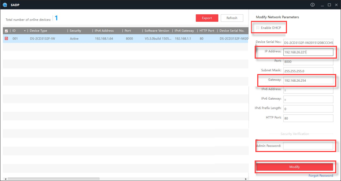
Task: Sort by Port column header
Action: pos(128,31)
